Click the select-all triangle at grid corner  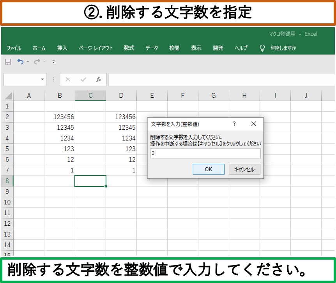pyautogui.click(x=8, y=96)
